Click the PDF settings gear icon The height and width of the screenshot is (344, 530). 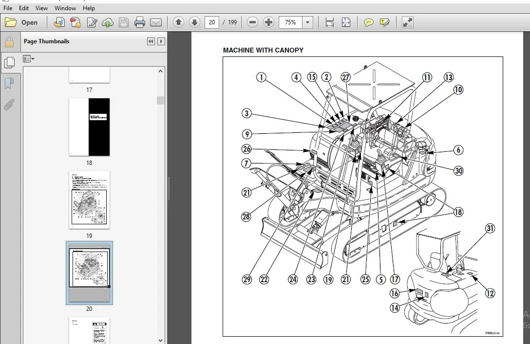(76, 22)
